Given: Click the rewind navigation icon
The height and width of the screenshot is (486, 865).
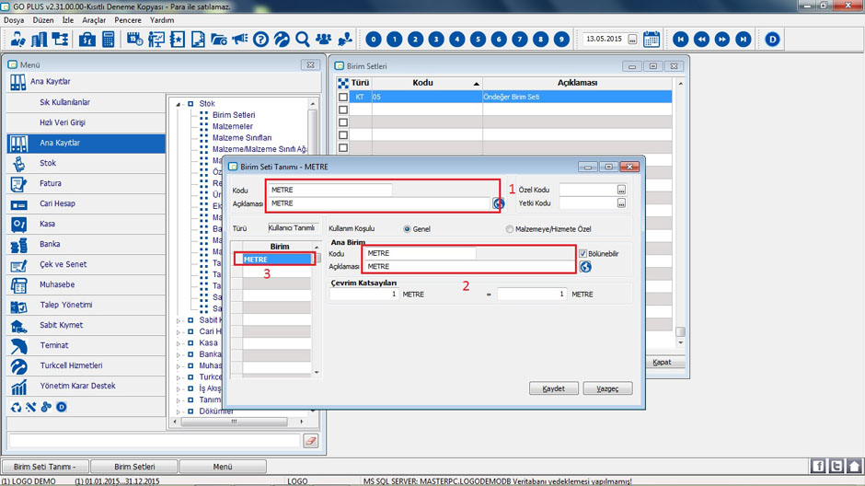Looking at the screenshot, I should point(701,40).
